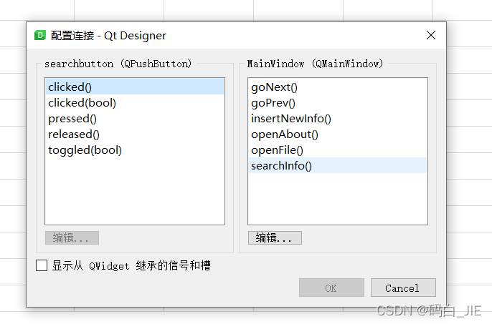Select the openFile() slot
492x324 pixels.
coord(338,150)
